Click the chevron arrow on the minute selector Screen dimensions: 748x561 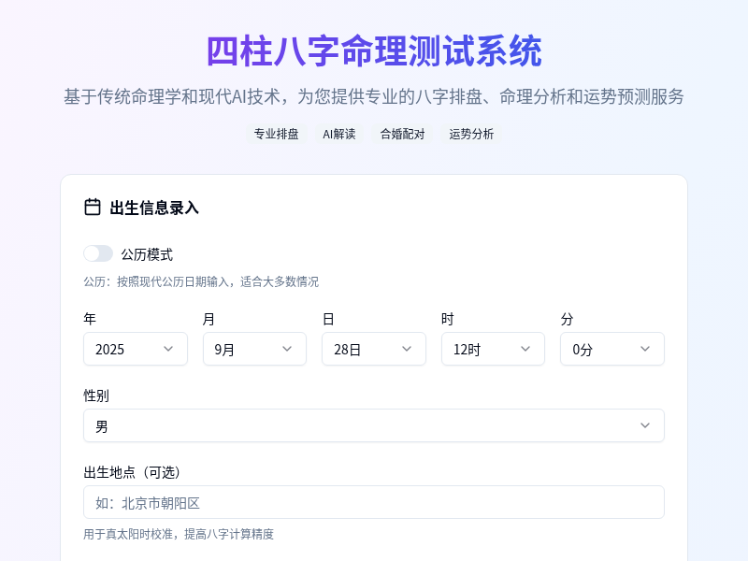tap(646, 349)
